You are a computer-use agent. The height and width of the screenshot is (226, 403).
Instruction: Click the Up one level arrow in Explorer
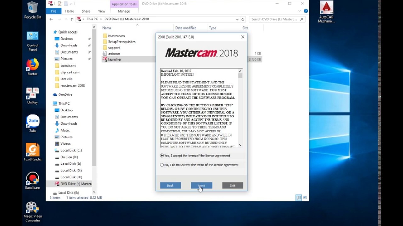[x=72, y=19]
